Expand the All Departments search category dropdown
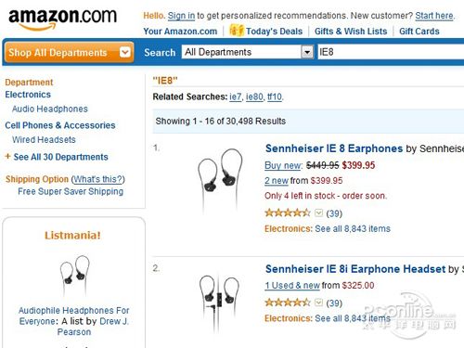This screenshot has width=464, height=348. point(307,52)
